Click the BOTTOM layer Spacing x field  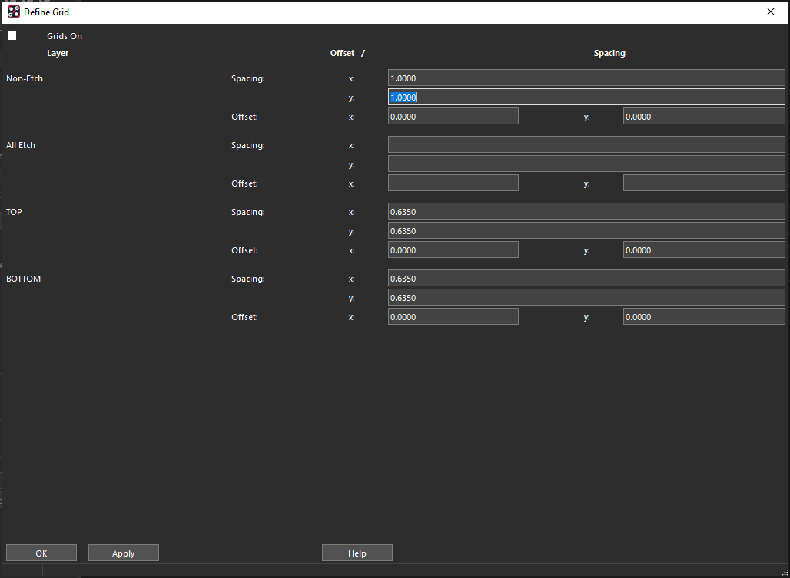click(586, 278)
